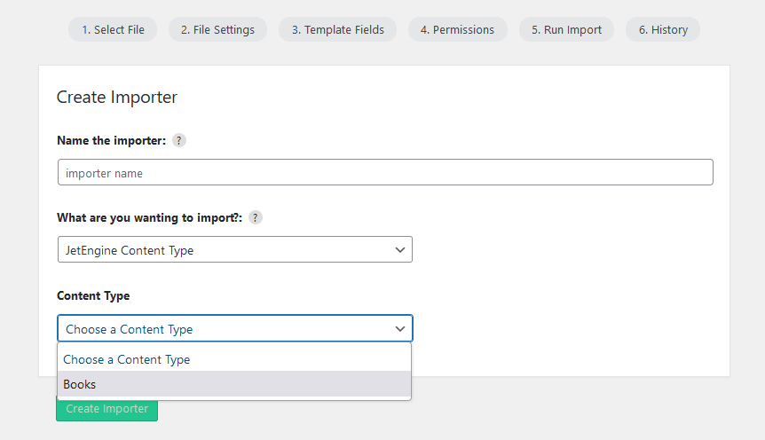Open the JetEngine Content Type select box

234,250
